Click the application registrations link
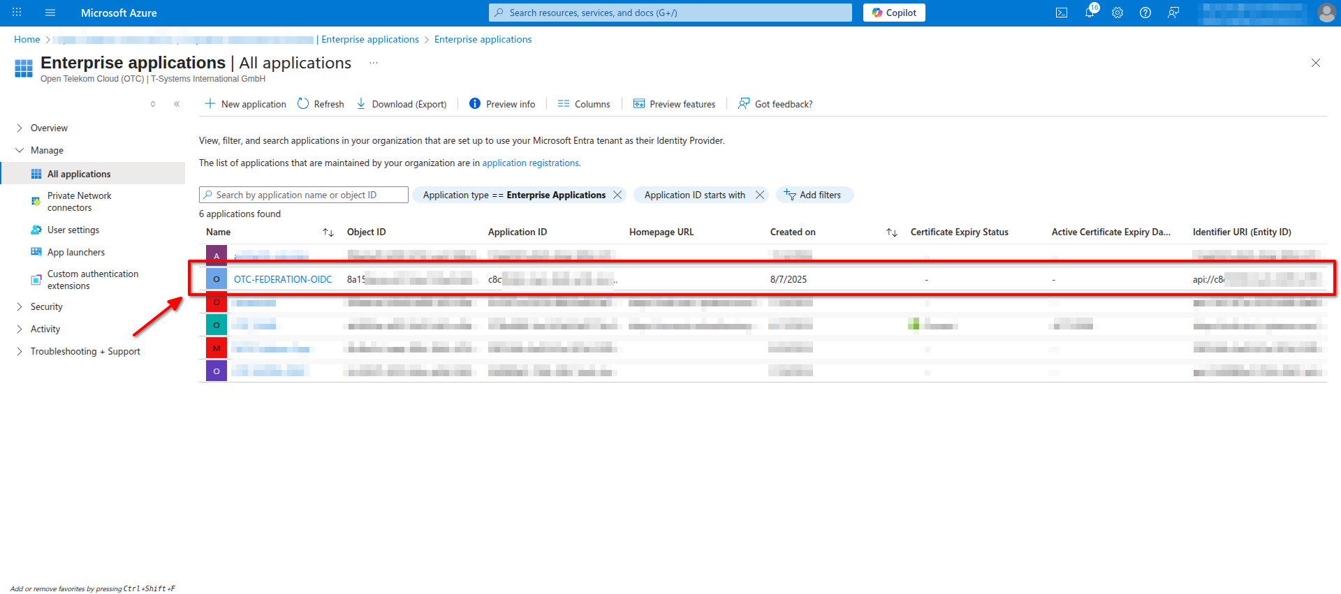The width and height of the screenshot is (1341, 594). [x=530, y=163]
